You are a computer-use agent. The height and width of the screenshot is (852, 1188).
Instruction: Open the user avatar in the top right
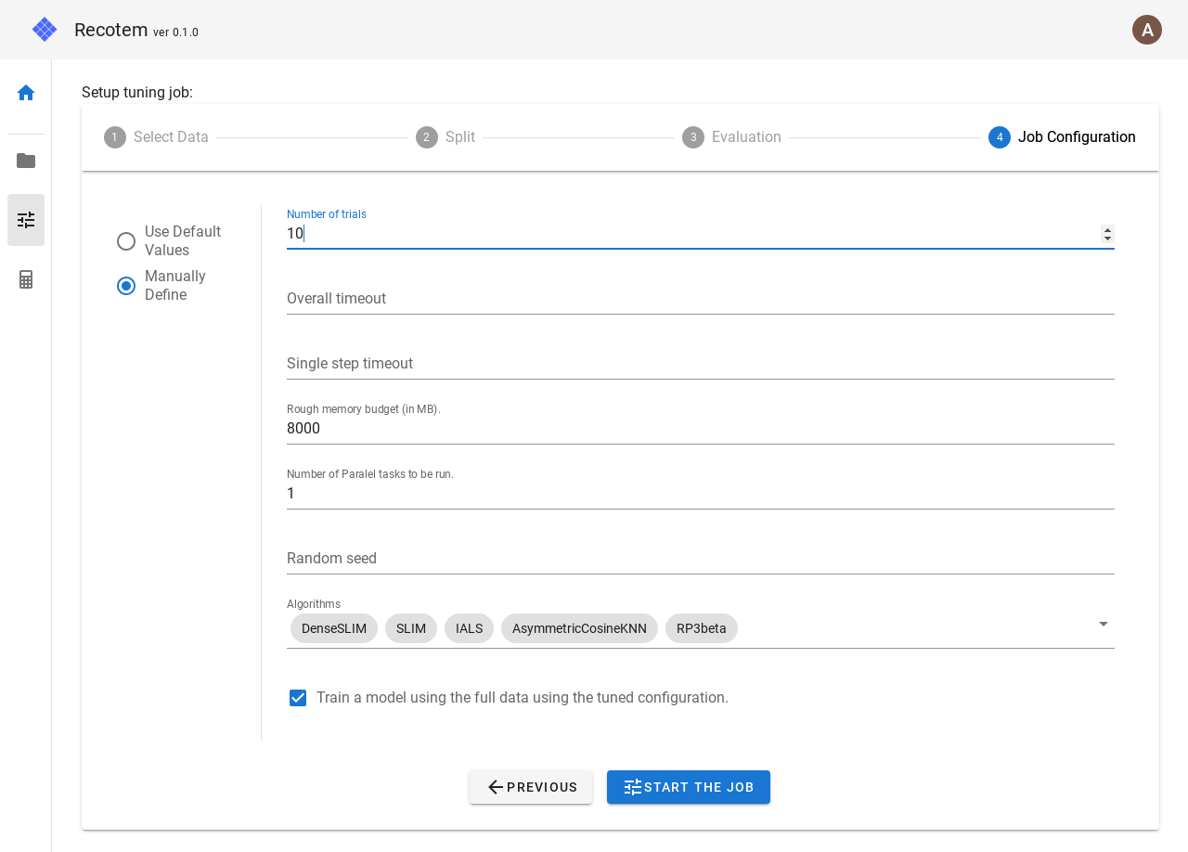(1147, 29)
